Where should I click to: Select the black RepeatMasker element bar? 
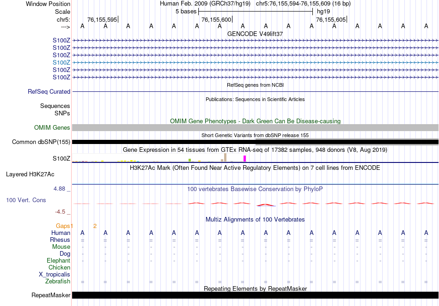coord(255,295)
